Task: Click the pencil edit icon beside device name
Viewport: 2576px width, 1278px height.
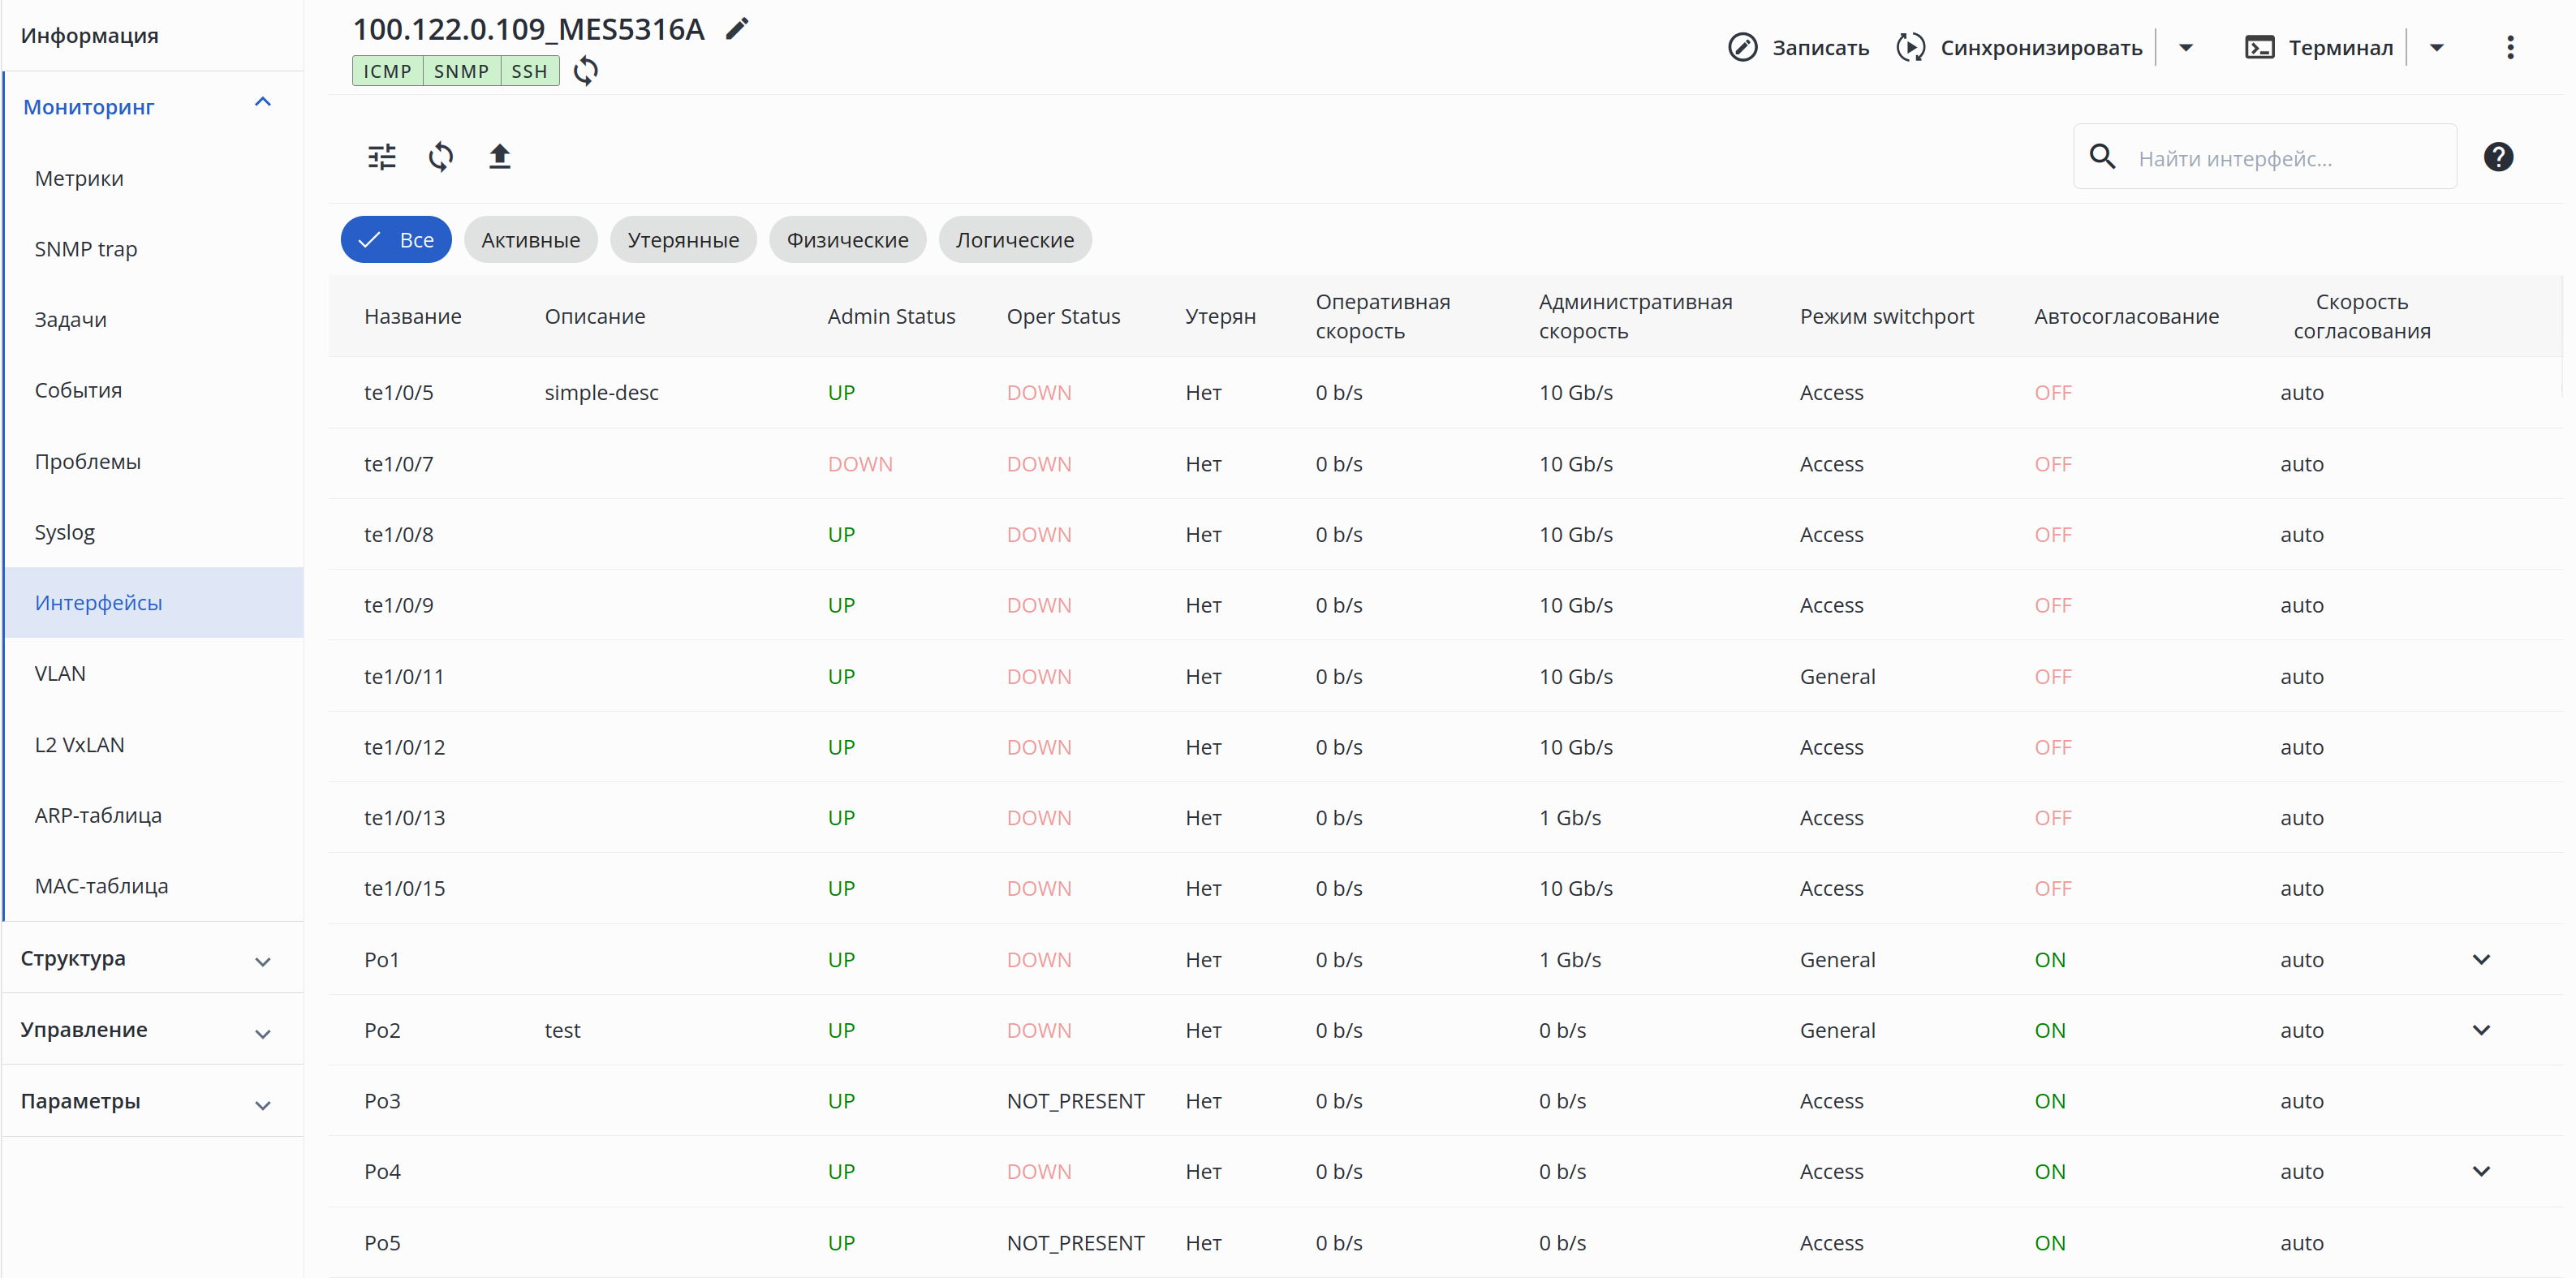Action: tap(737, 29)
